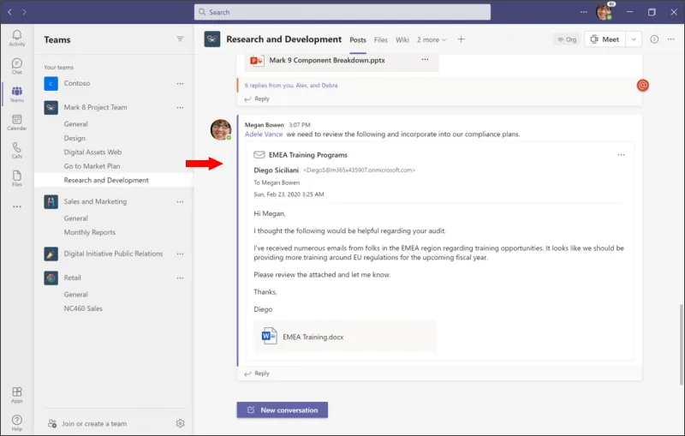The width and height of the screenshot is (685, 436).
Task: Open Settings and more ellipsis in title bar
Action: point(584,12)
